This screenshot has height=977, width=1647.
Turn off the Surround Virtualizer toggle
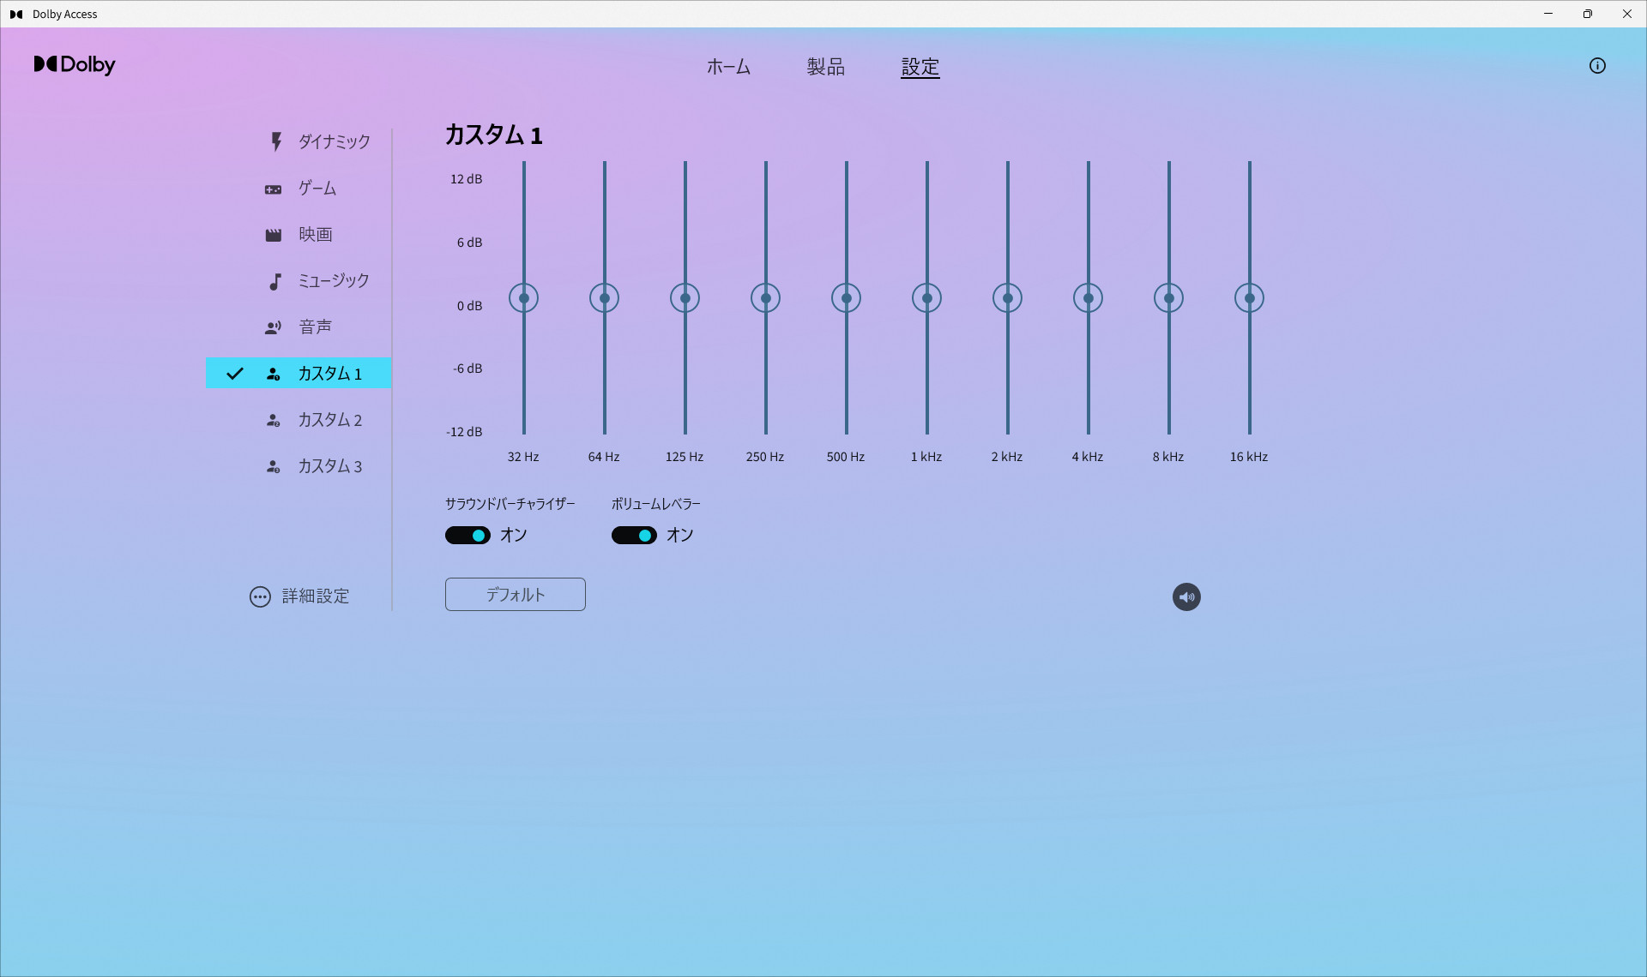[x=468, y=536]
